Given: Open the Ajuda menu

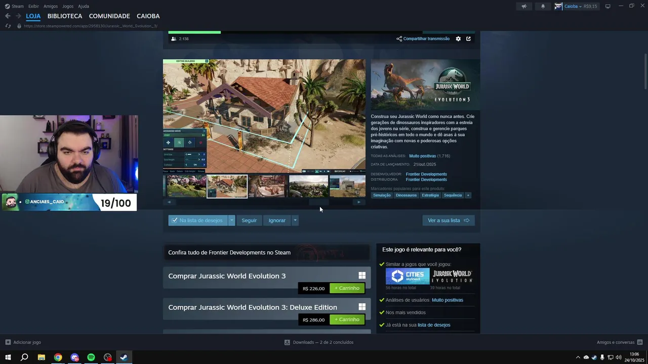Looking at the screenshot, I should tap(84, 6).
